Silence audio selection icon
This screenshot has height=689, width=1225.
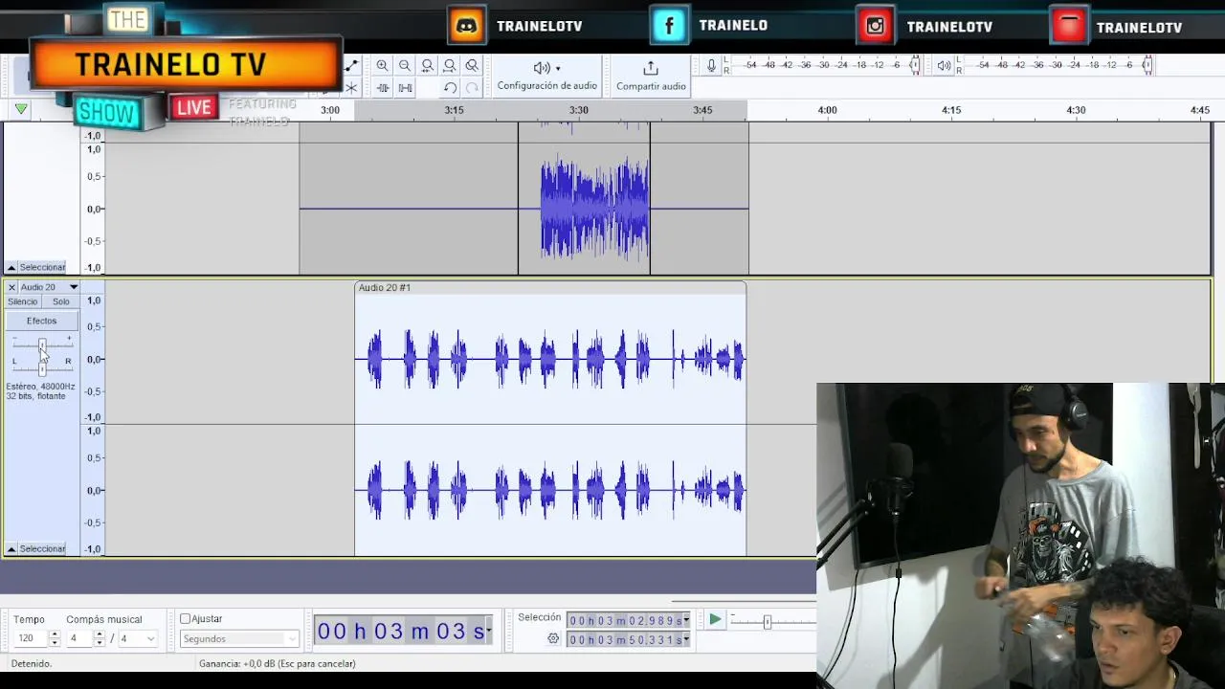click(405, 88)
